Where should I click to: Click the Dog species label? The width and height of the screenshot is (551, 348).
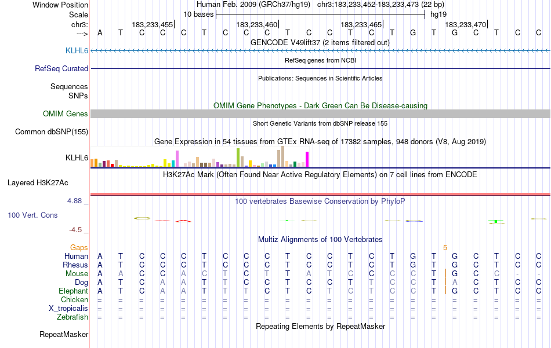coord(81,283)
